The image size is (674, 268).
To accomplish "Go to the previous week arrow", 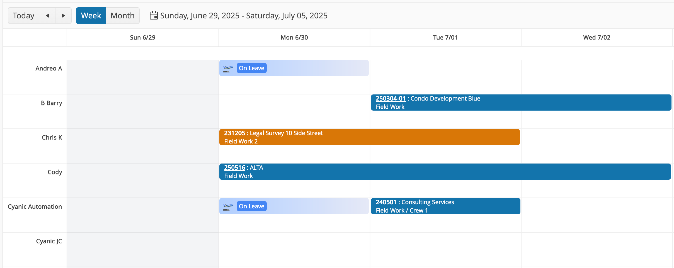I will (47, 16).
